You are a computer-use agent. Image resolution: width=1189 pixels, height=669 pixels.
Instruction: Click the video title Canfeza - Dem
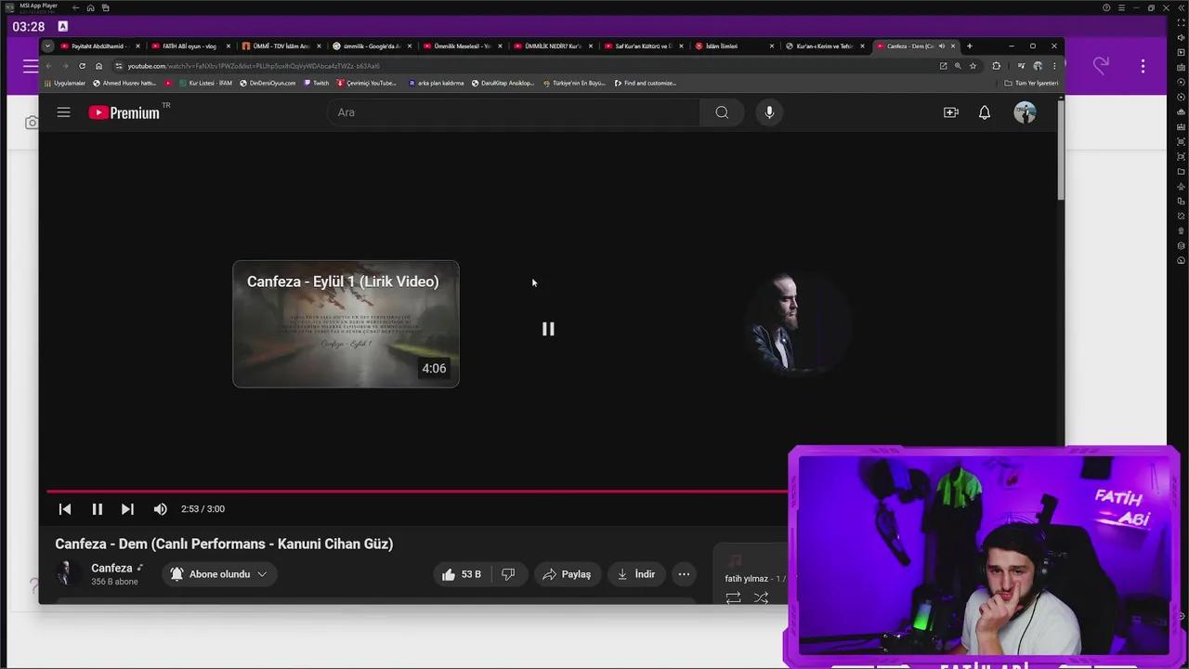pyautogui.click(x=224, y=544)
